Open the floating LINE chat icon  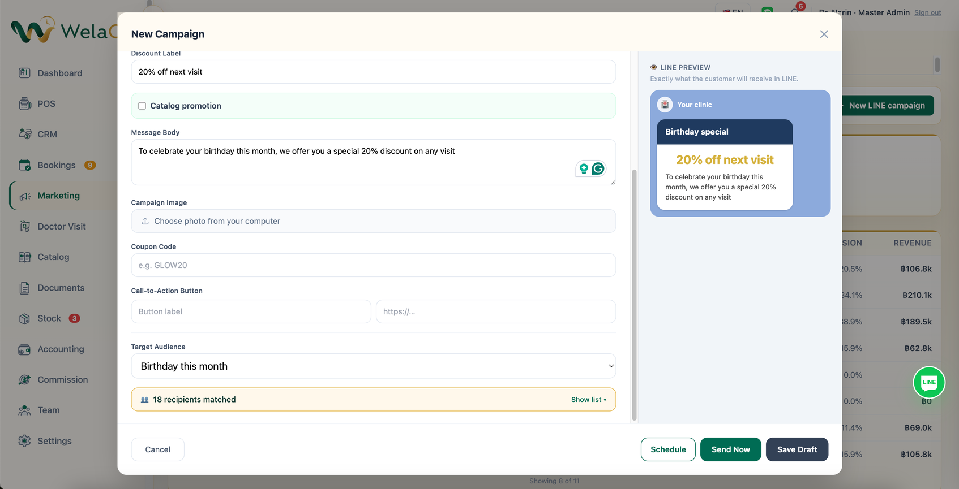tap(929, 382)
